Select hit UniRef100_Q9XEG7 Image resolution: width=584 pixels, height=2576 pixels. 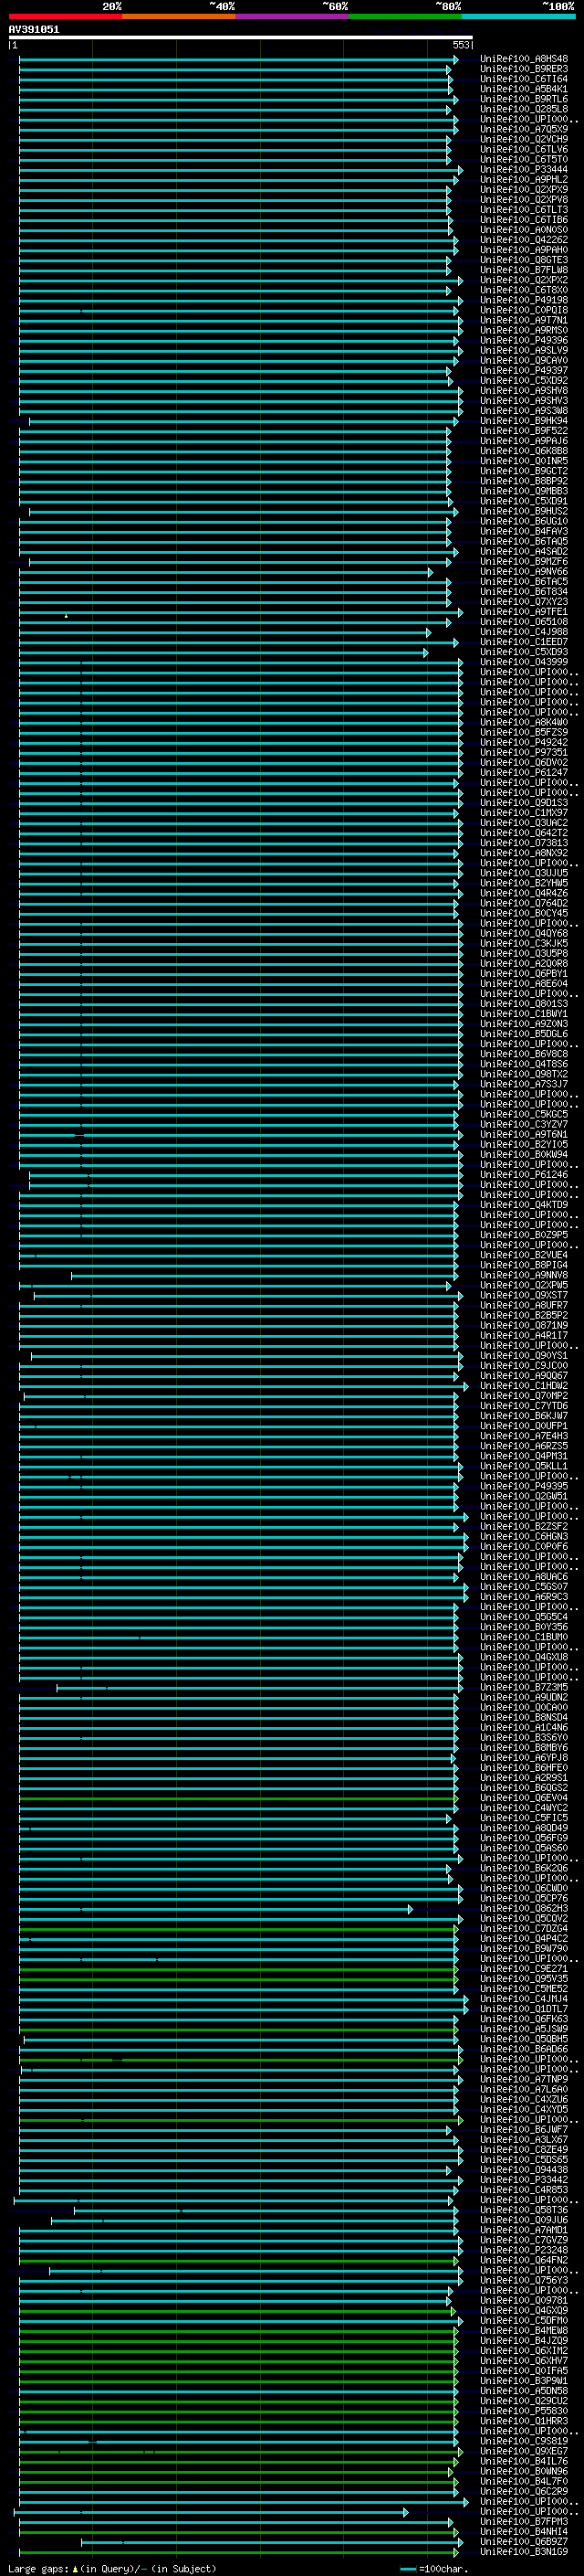coord(523,2451)
